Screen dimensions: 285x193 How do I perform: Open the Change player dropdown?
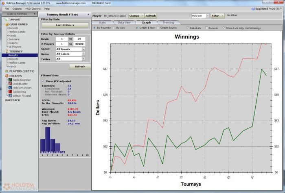tap(136, 16)
